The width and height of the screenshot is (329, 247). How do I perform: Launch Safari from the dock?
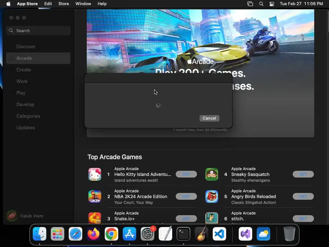(x=76, y=234)
